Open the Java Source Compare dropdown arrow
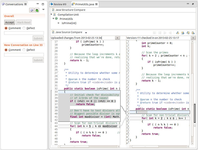 [x=86, y=33]
